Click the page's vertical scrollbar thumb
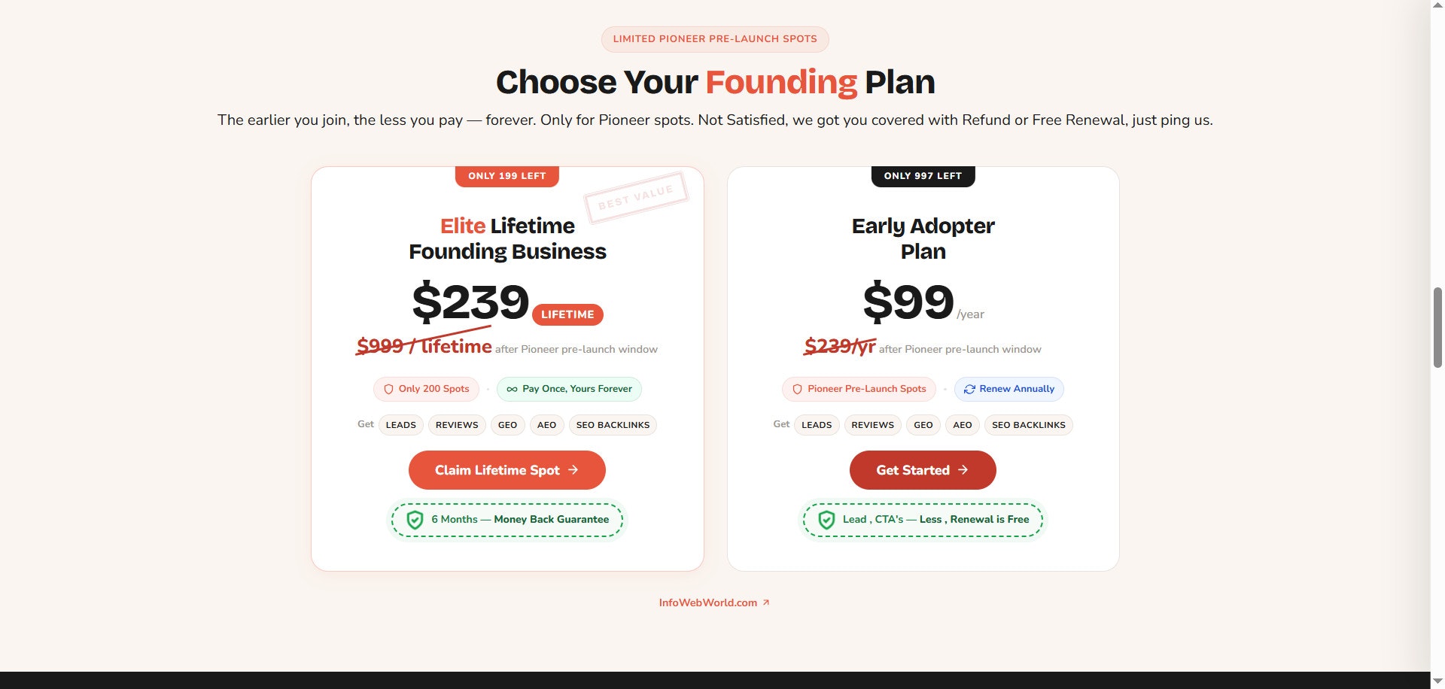Viewport: 1445px width, 689px height. (x=1437, y=327)
